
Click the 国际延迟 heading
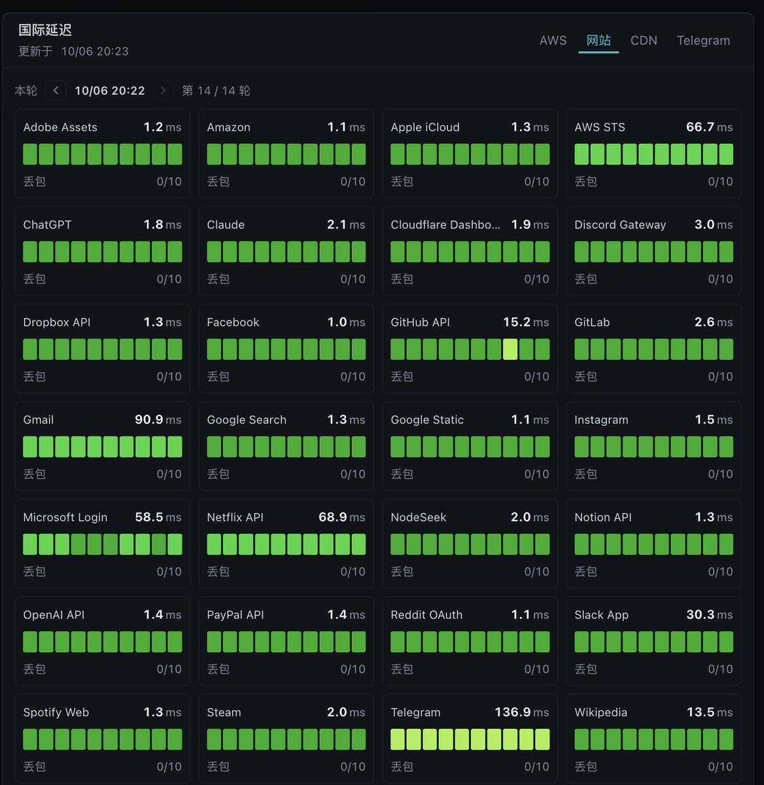(45, 30)
